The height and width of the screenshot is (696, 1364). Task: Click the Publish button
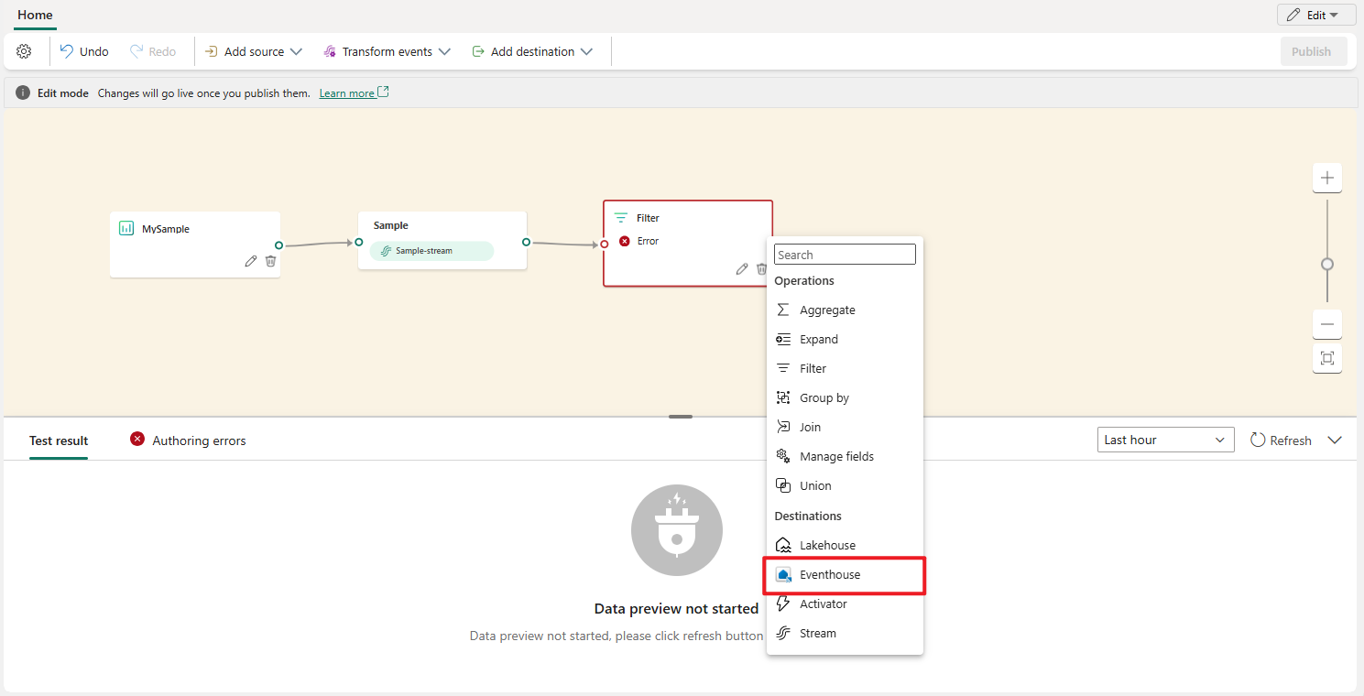click(x=1313, y=51)
